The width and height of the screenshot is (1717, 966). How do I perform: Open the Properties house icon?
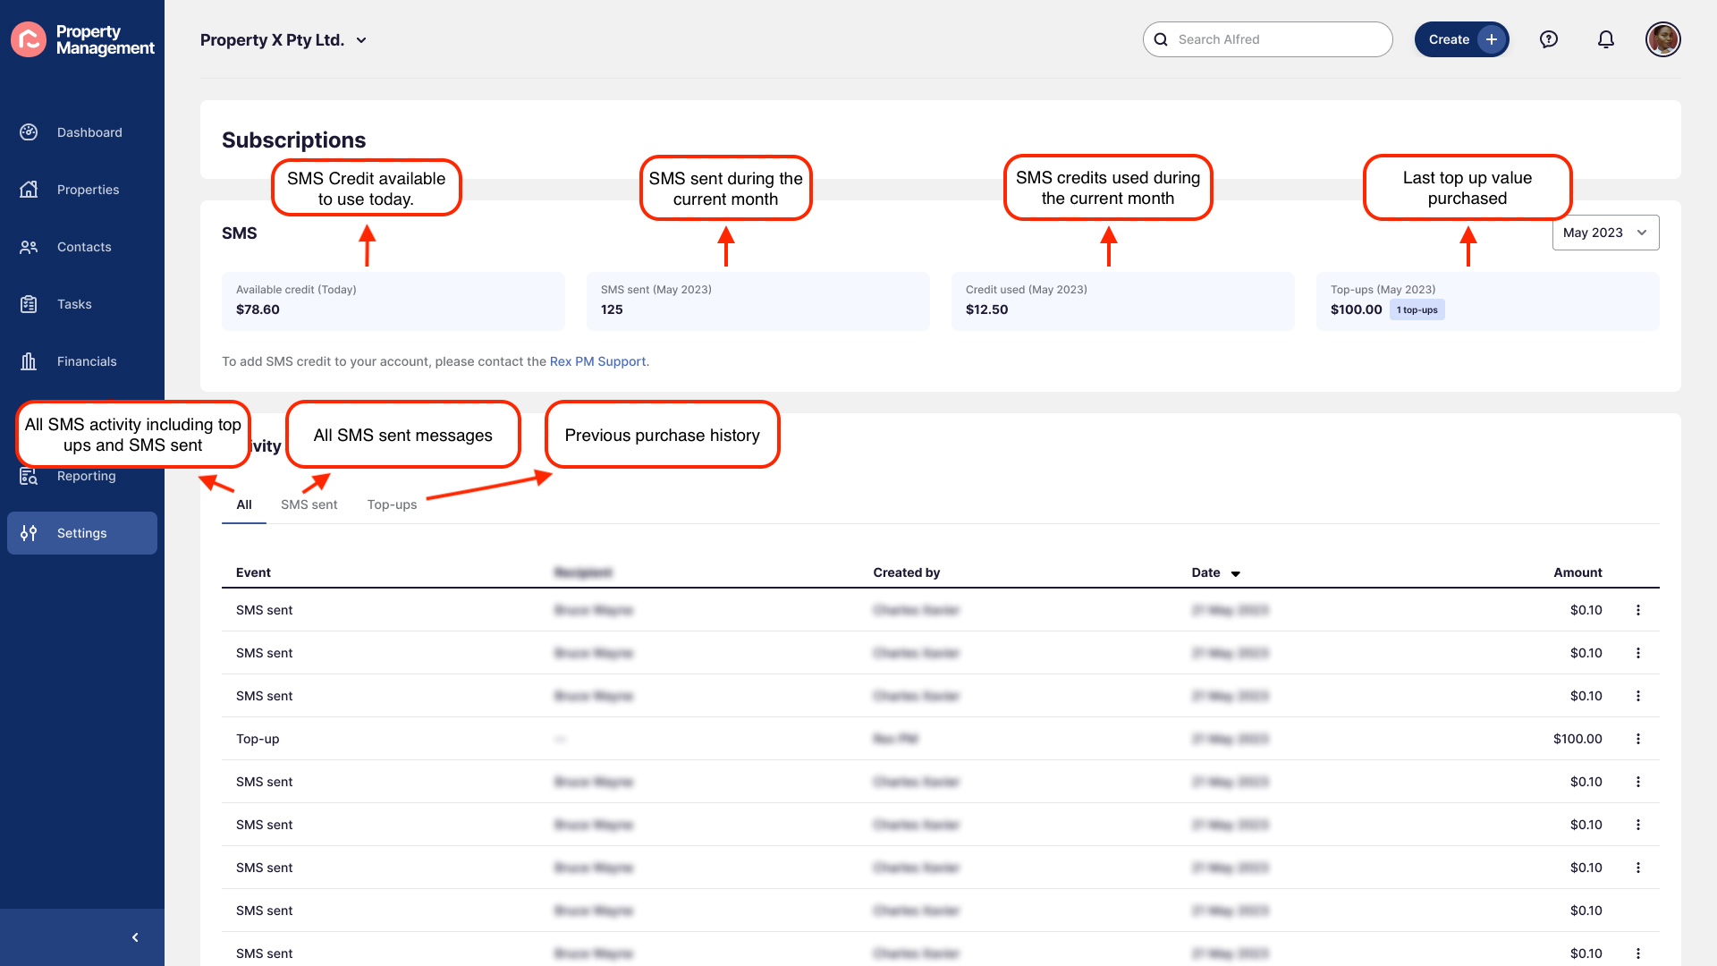29,190
